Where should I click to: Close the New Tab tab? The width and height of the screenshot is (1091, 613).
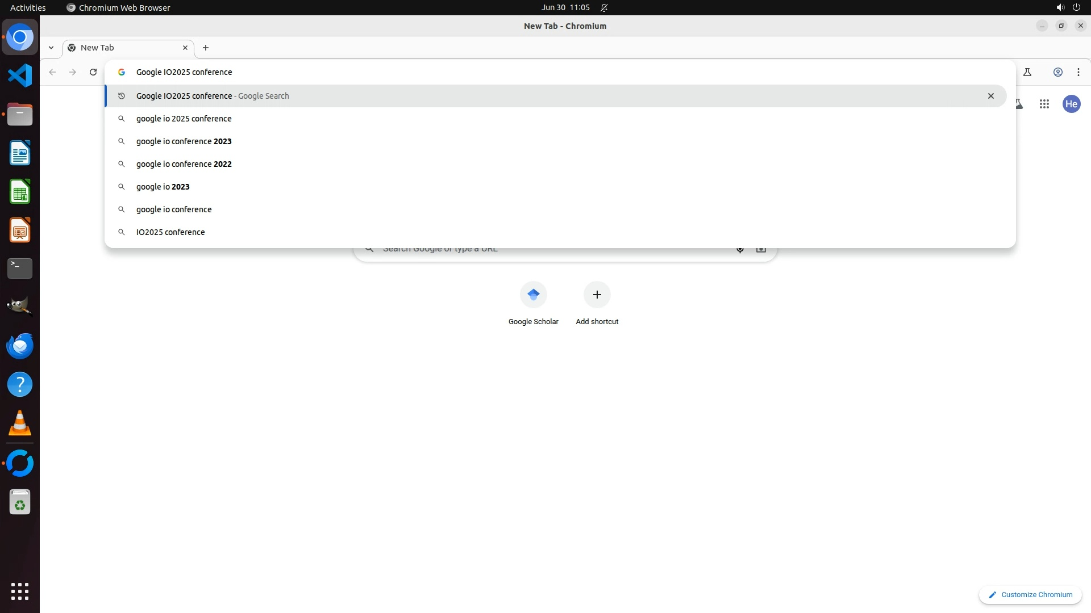coord(185,48)
